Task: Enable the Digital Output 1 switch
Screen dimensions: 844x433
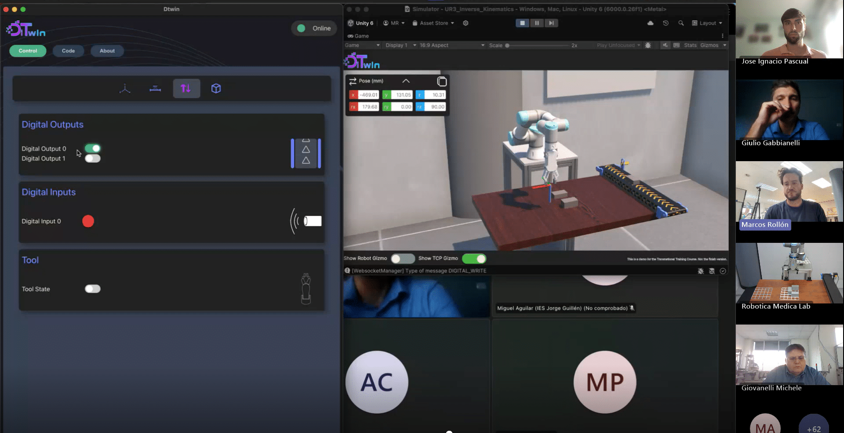Action: click(x=93, y=159)
